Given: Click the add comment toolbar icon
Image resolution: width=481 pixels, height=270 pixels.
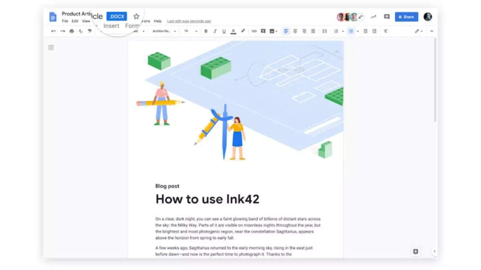Looking at the screenshot, I should click(263, 31).
